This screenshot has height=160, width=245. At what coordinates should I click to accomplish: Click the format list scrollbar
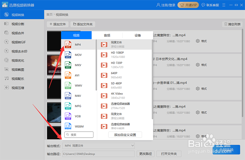click(x=96, y=65)
